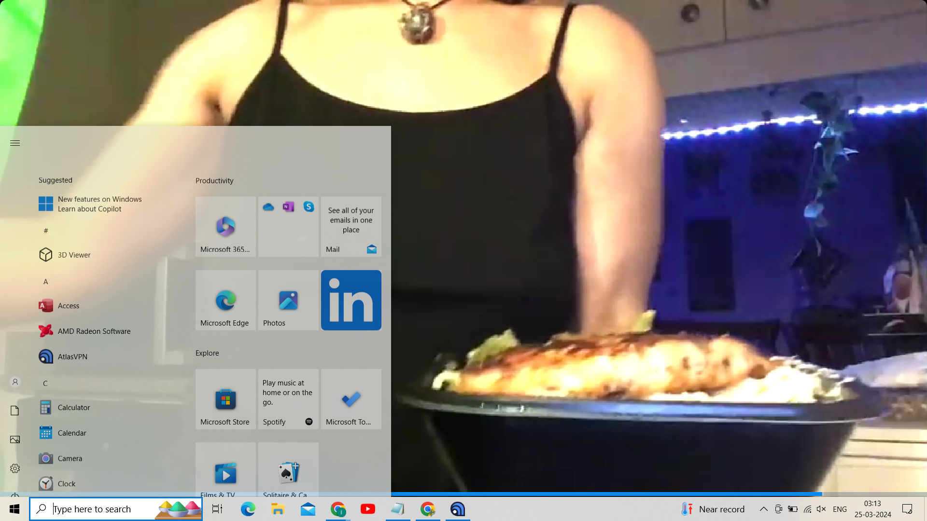Open the Photos tile

[288, 300]
